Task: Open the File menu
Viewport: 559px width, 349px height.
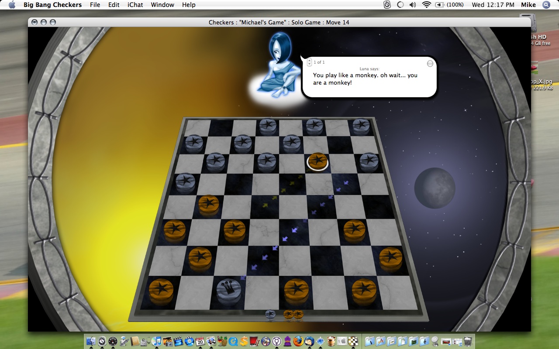Action: [95, 5]
